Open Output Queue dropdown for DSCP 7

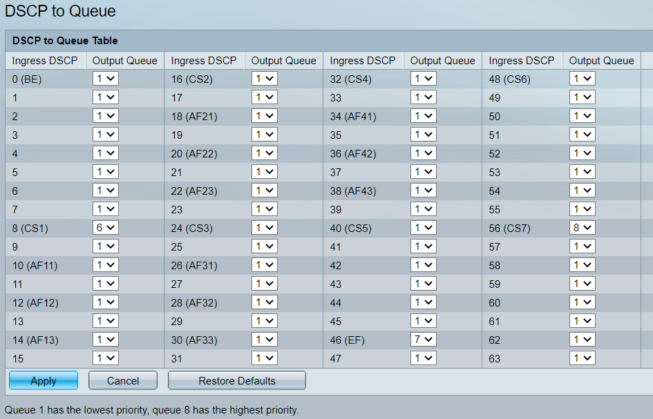(x=105, y=209)
